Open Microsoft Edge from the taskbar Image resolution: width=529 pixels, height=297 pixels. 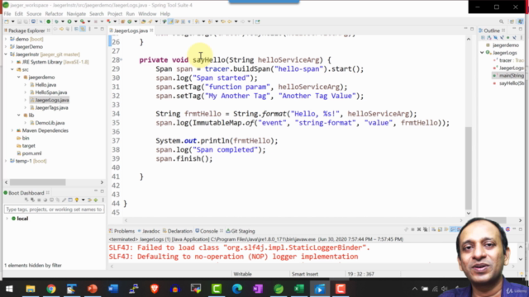[237, 289]
